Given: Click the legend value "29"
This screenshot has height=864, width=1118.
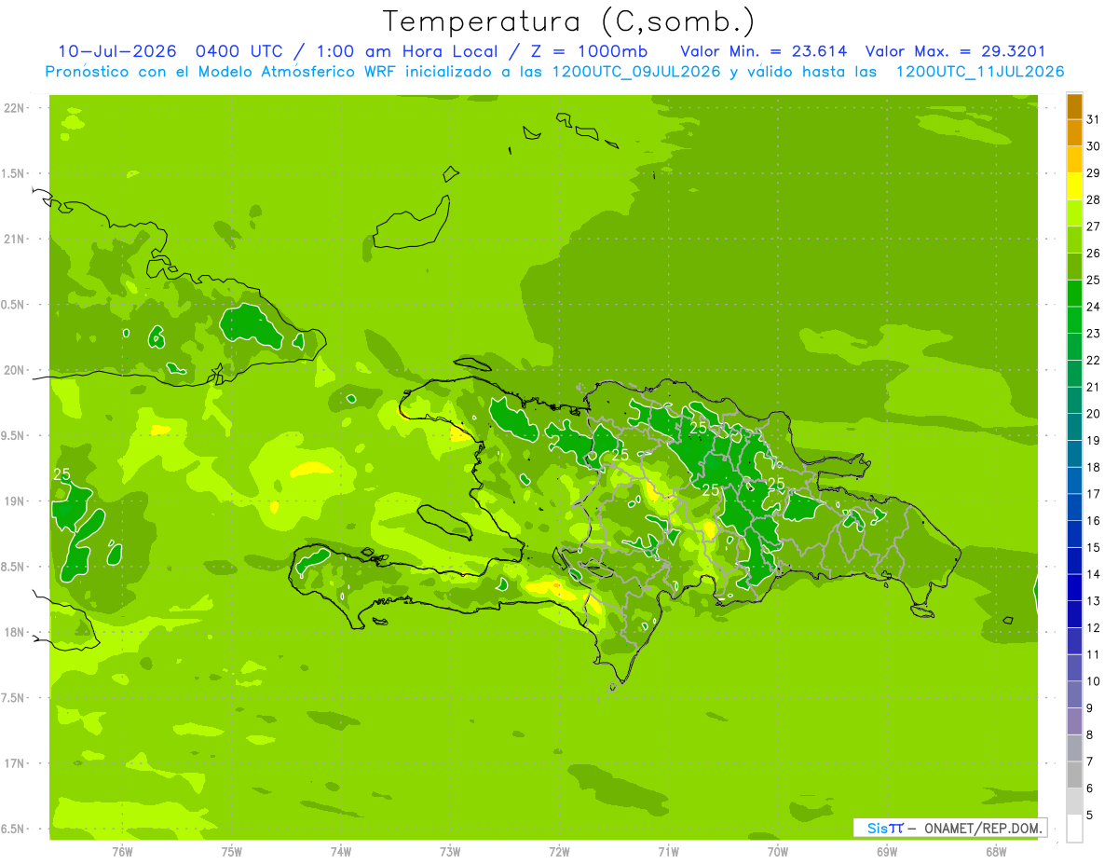Looking at the screenshot, I should point(1094,172).
